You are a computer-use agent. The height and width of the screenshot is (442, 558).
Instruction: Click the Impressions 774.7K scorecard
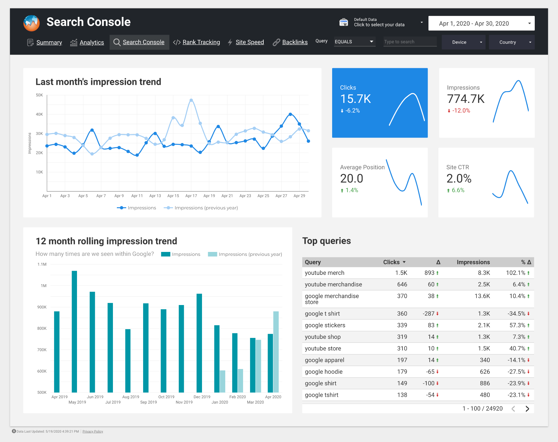(487, 103)
